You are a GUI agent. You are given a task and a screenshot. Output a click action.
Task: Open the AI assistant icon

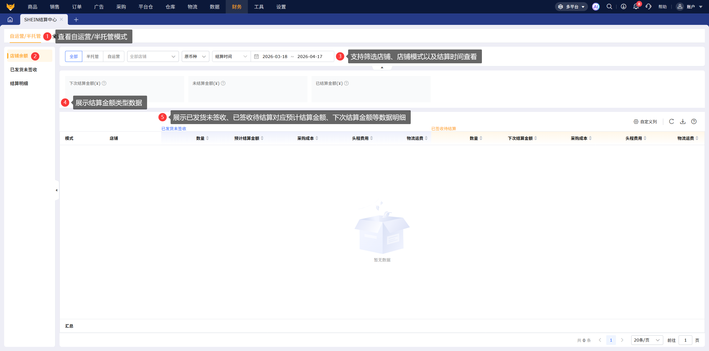596,7
